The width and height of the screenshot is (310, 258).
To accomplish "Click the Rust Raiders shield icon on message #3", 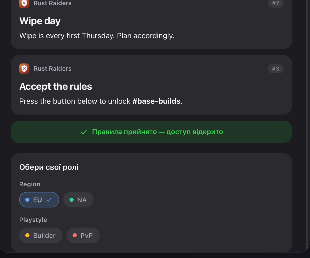I will pyautogui.click(x=24, y=69).
